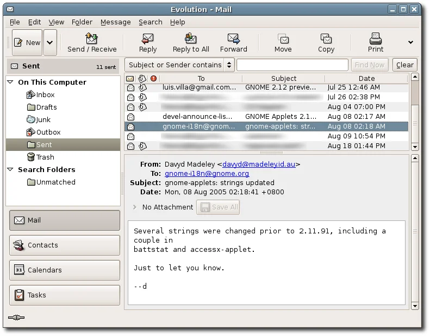Select message dated Aug 09 10:54 PM
The height and width of the screenshot is (336, 430).
(x=266, y=136)
